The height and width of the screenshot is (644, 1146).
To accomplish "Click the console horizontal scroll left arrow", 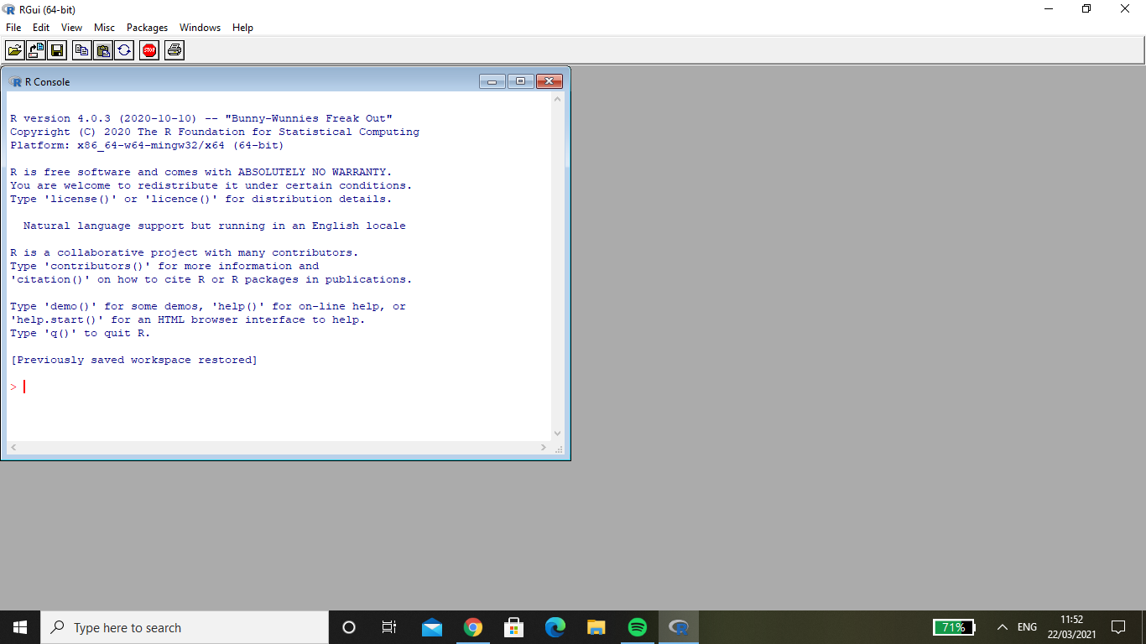I will click(x=13, y=448).
